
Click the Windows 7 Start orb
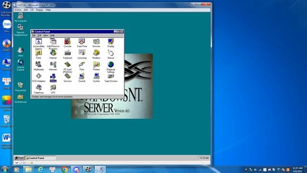click(4, 169)
